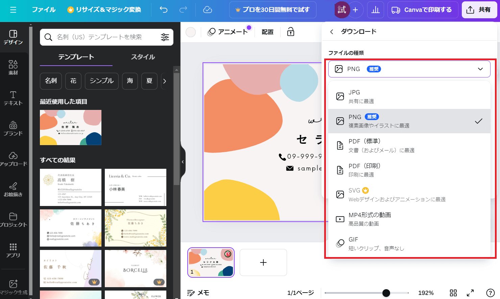Open the アプリ panel
This screenshot has height=299, width=500.
pyautogui.click(x=13, y=250)
